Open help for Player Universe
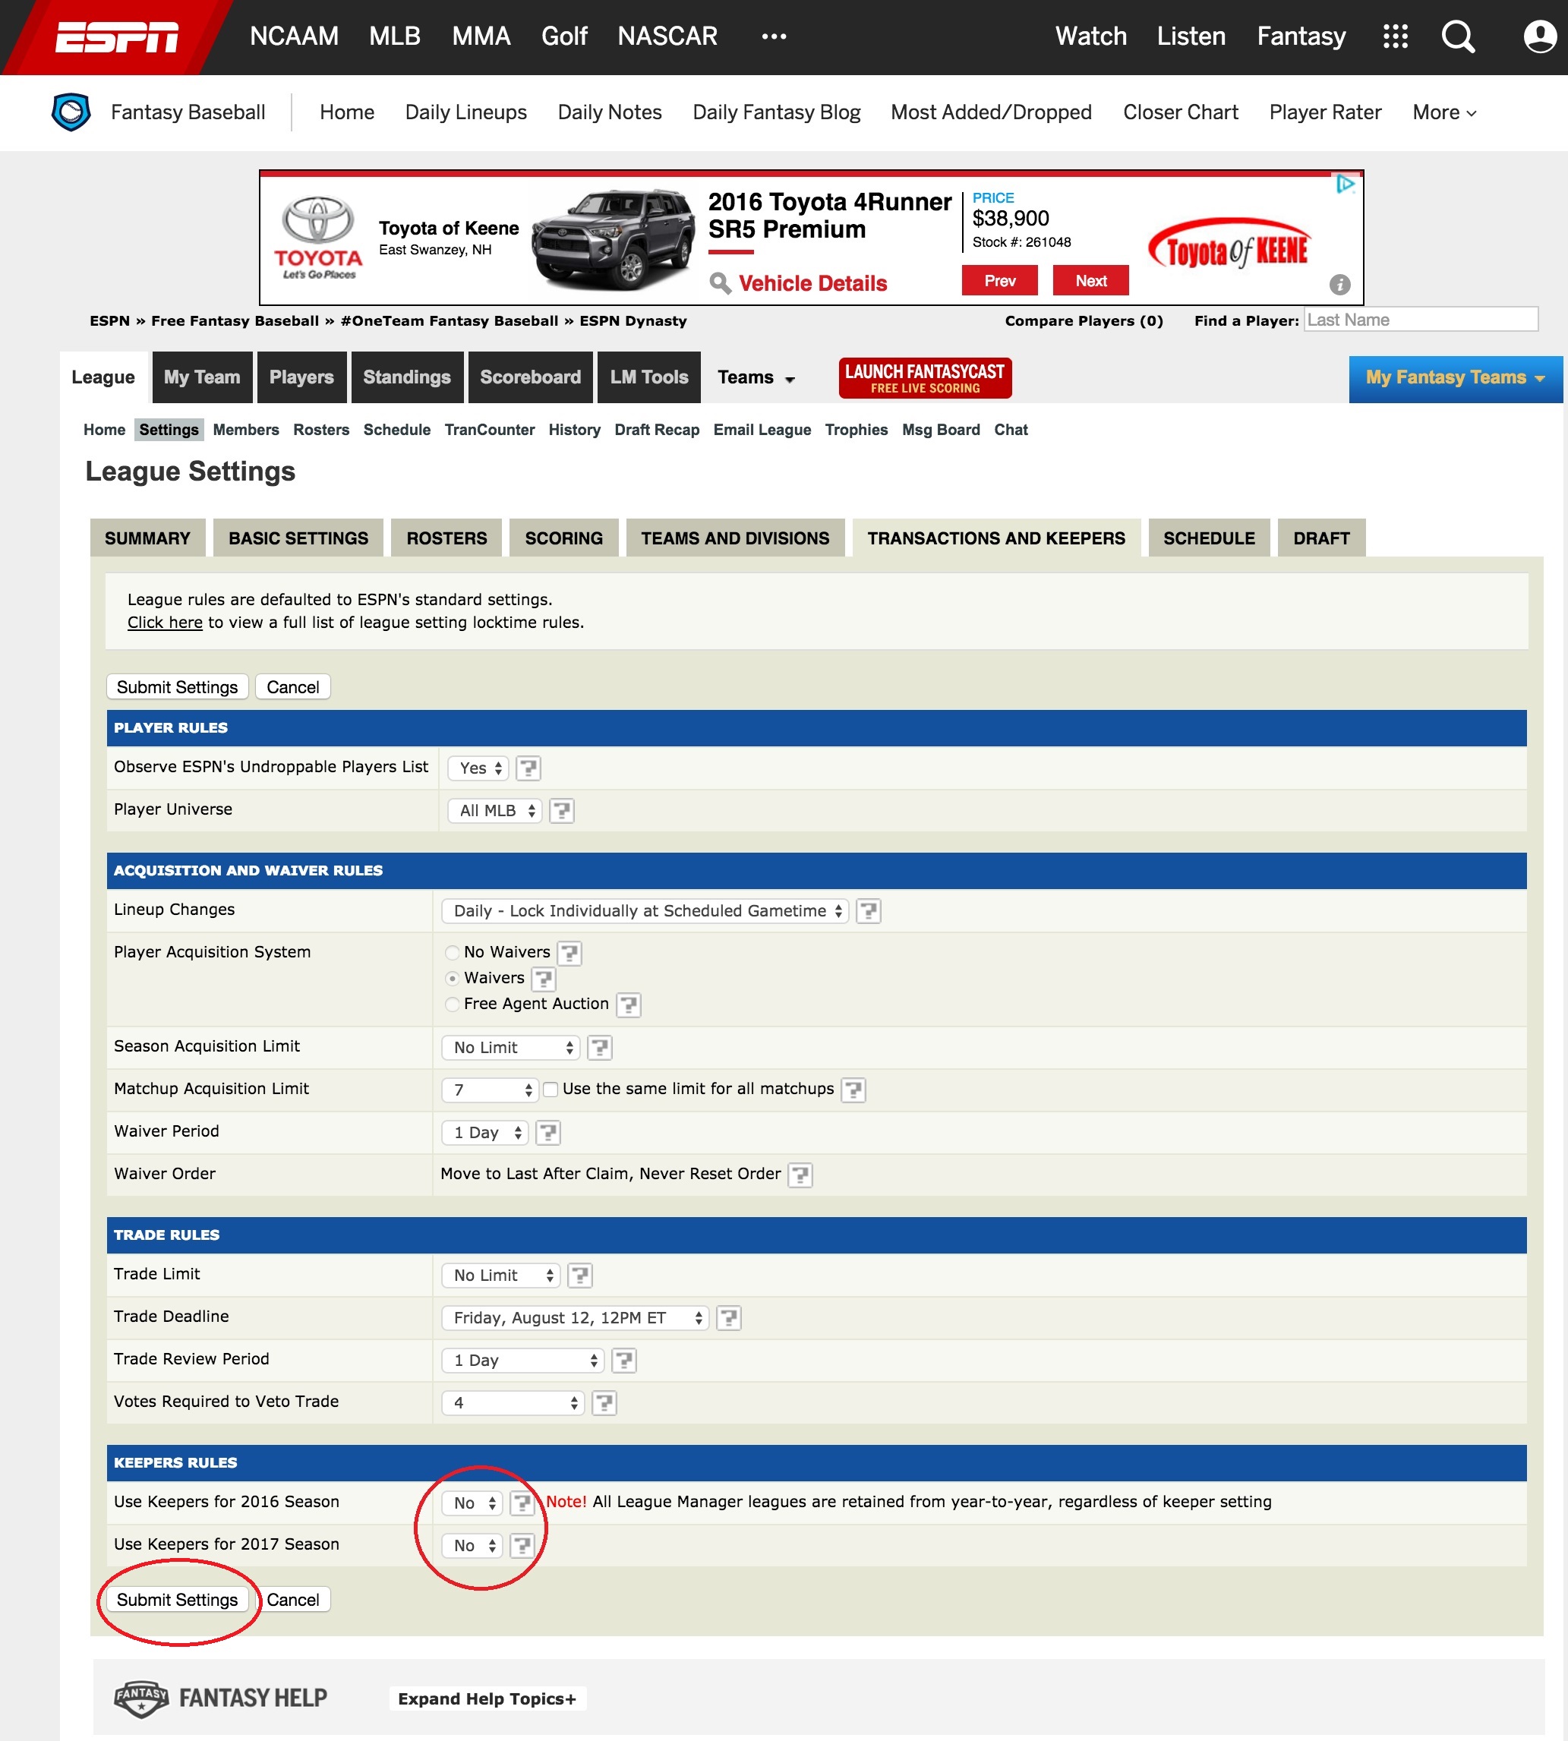This screenshot has width=1568, height=1741. point(562,811)
